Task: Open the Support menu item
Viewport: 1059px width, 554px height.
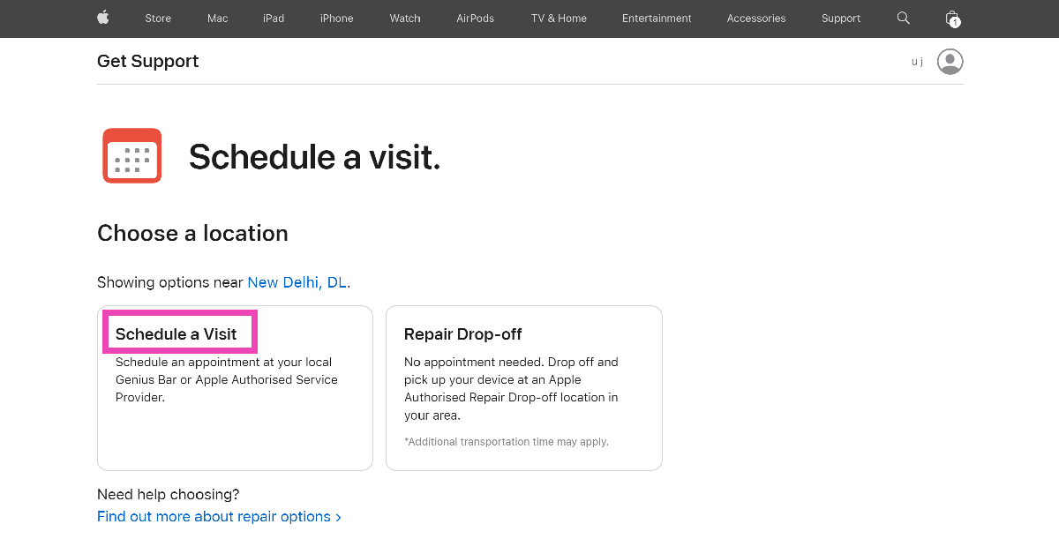Action: click(x=841, y=19)
